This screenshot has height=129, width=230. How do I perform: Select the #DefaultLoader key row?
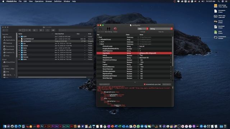(107, 46)
